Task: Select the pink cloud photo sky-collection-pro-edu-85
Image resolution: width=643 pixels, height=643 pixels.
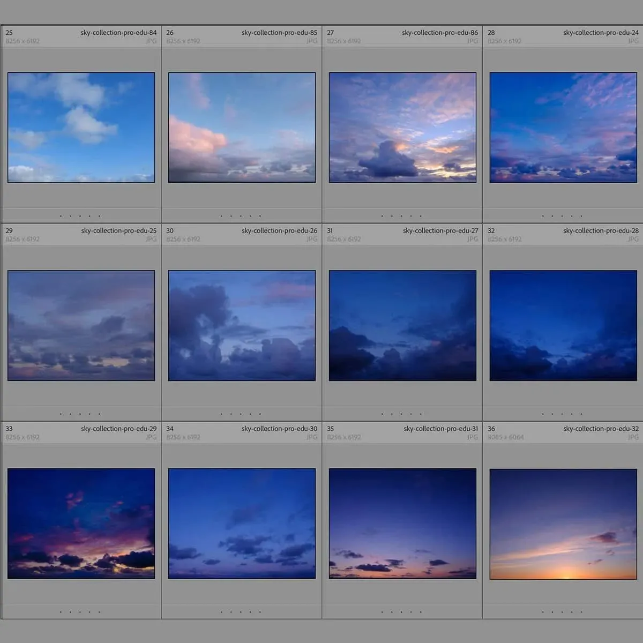Action: click(242, 128)
